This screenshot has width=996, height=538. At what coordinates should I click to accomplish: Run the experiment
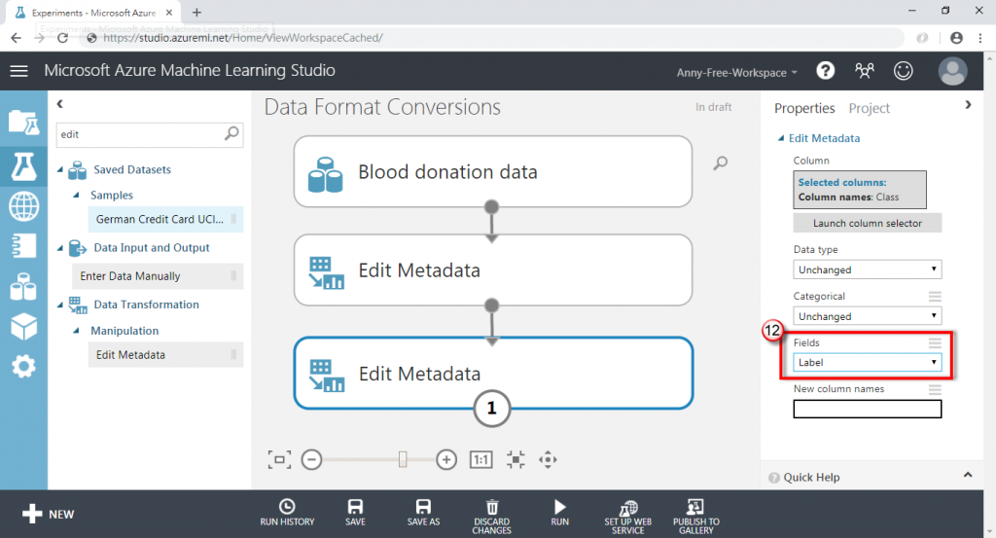[x=559, y=514]
